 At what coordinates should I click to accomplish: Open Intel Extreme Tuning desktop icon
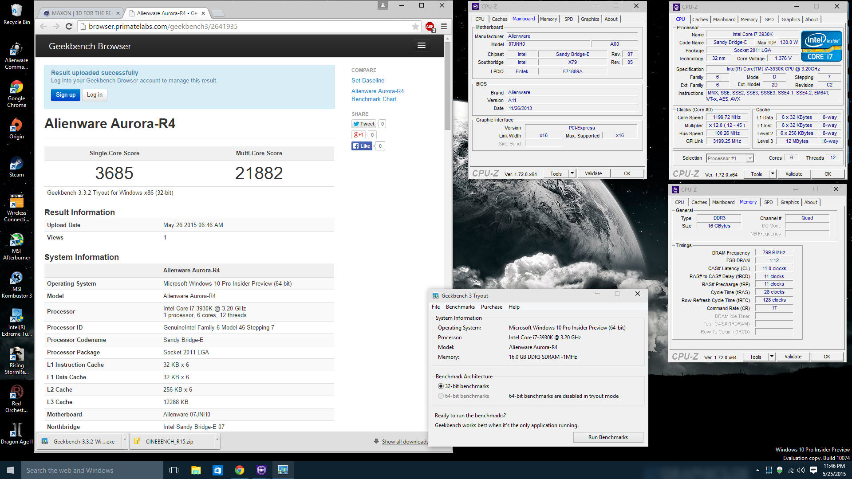click(x=16, y=323)
